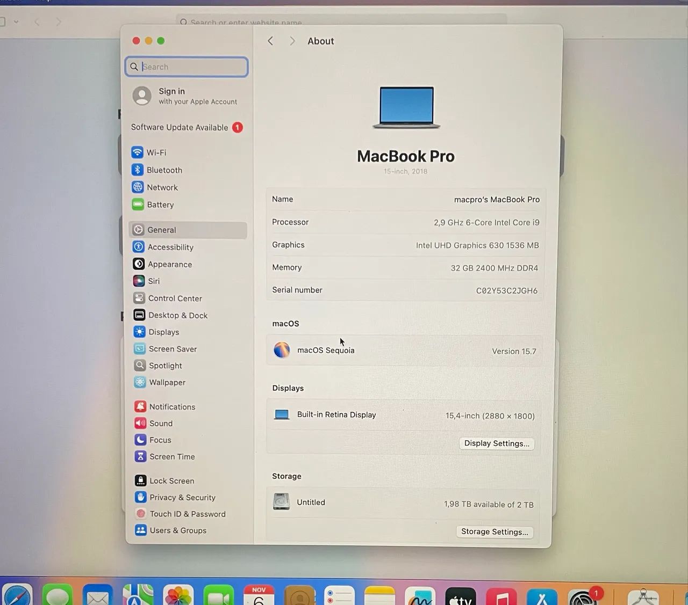This screenshot has width=688, height=605.
Task: Open Software Update Available notice
Action: pyautogui.click(x=187, y=127)
